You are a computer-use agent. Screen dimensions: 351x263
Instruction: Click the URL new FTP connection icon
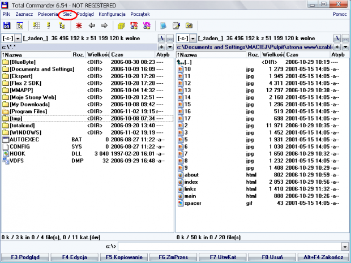(x=147, y=25)
